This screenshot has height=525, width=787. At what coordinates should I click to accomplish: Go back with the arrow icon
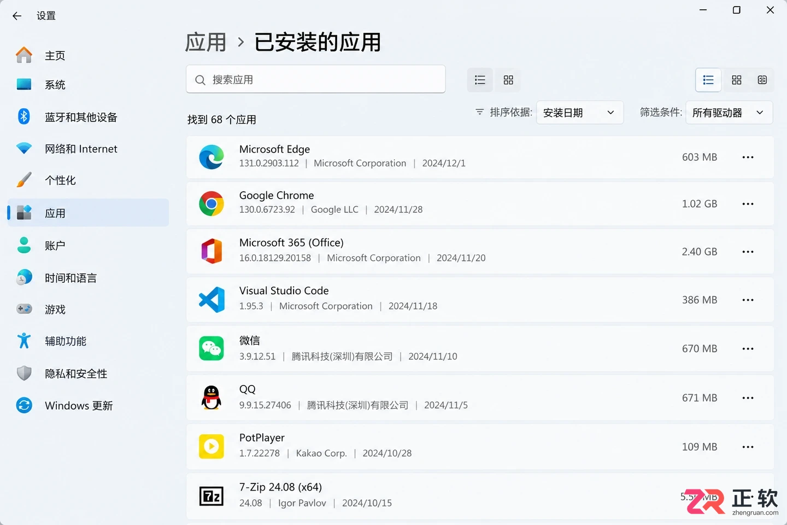coord(17,16)
